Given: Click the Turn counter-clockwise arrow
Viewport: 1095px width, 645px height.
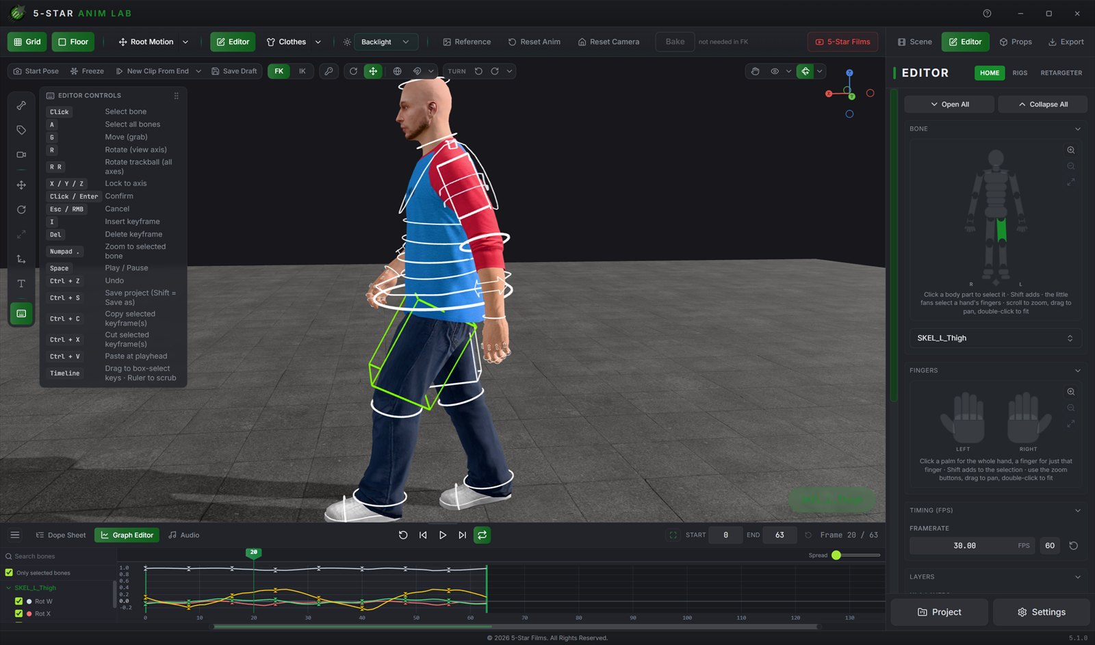Looking at the screenshot, I should click(x=478, y=71).
